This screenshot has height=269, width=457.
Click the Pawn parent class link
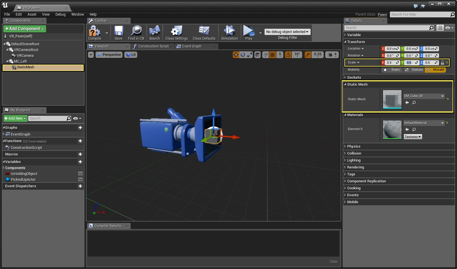tap(382, 14)
